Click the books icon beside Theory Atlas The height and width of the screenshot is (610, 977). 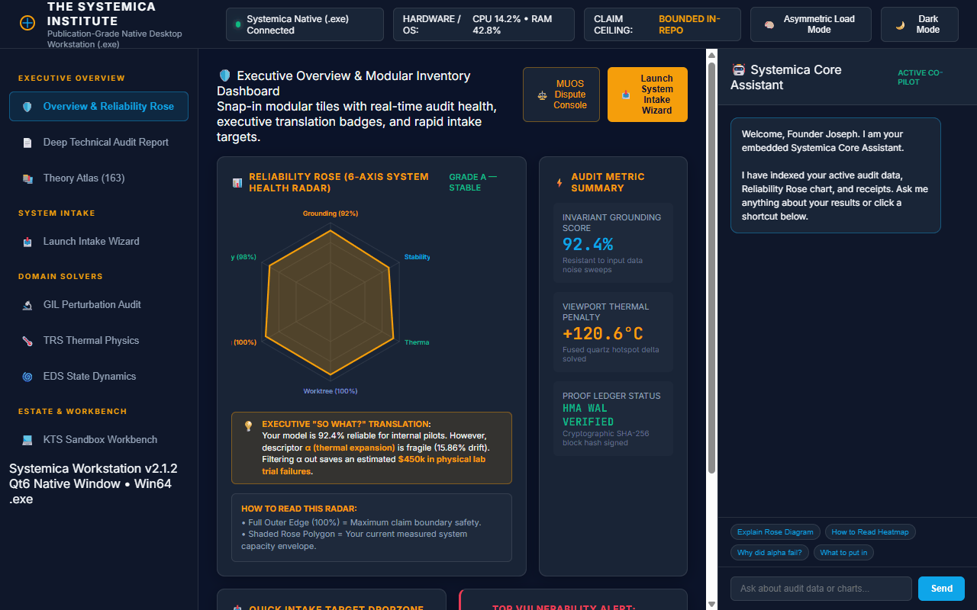[27, 178]
